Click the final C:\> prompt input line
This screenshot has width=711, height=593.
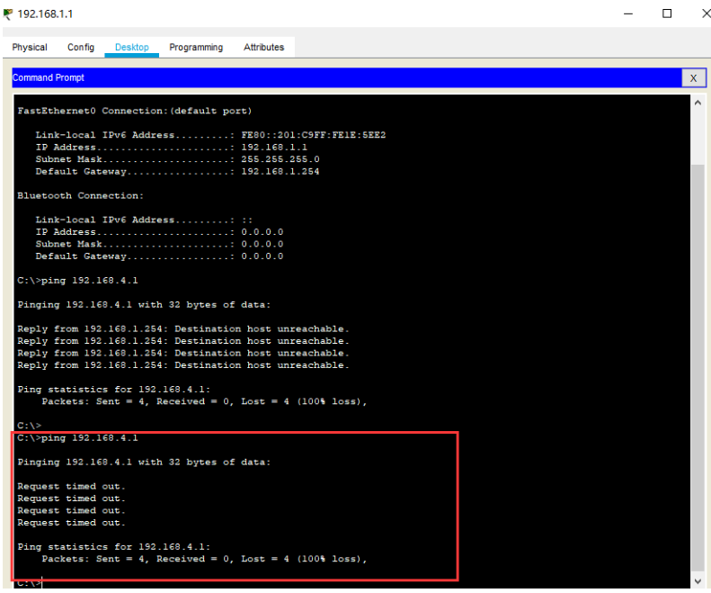(30, 582)
